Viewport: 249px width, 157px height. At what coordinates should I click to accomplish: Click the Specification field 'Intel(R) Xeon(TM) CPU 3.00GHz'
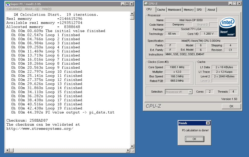coord(201,41)
